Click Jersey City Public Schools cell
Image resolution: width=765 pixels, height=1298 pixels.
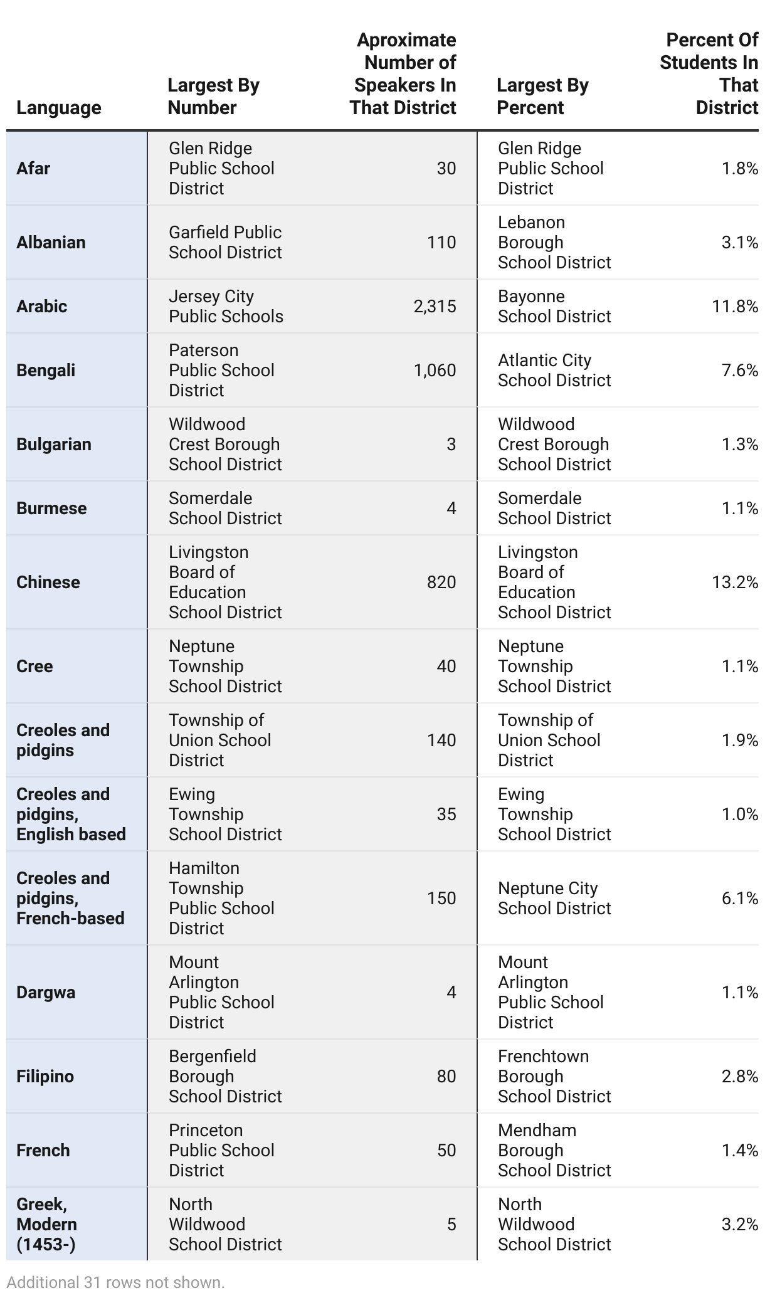(226, 306)
